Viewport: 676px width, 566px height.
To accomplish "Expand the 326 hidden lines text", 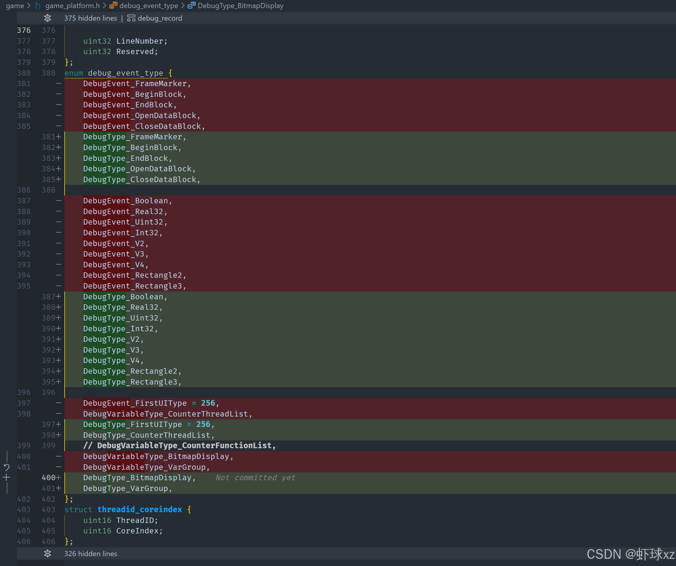I will tap(90, 553).
